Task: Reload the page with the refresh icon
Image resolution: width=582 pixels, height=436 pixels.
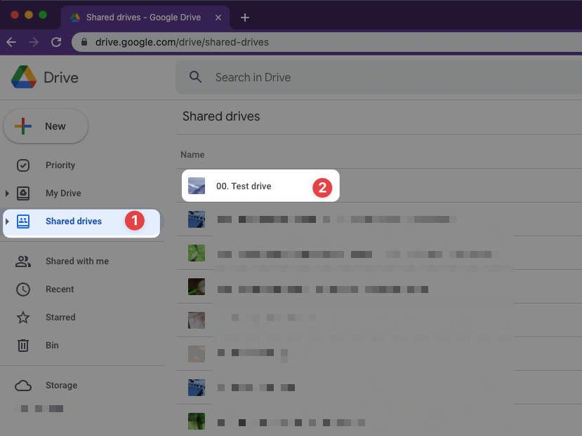Action: pyautogui.click(x=56, y=42)
